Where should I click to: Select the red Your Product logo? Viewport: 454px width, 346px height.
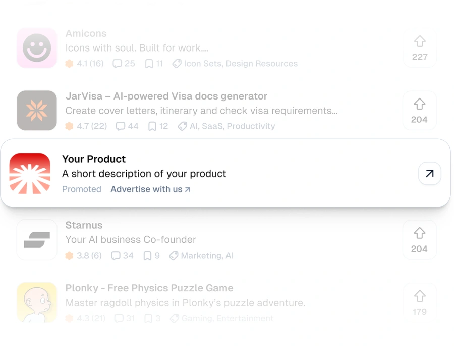(x=30, y=174)
